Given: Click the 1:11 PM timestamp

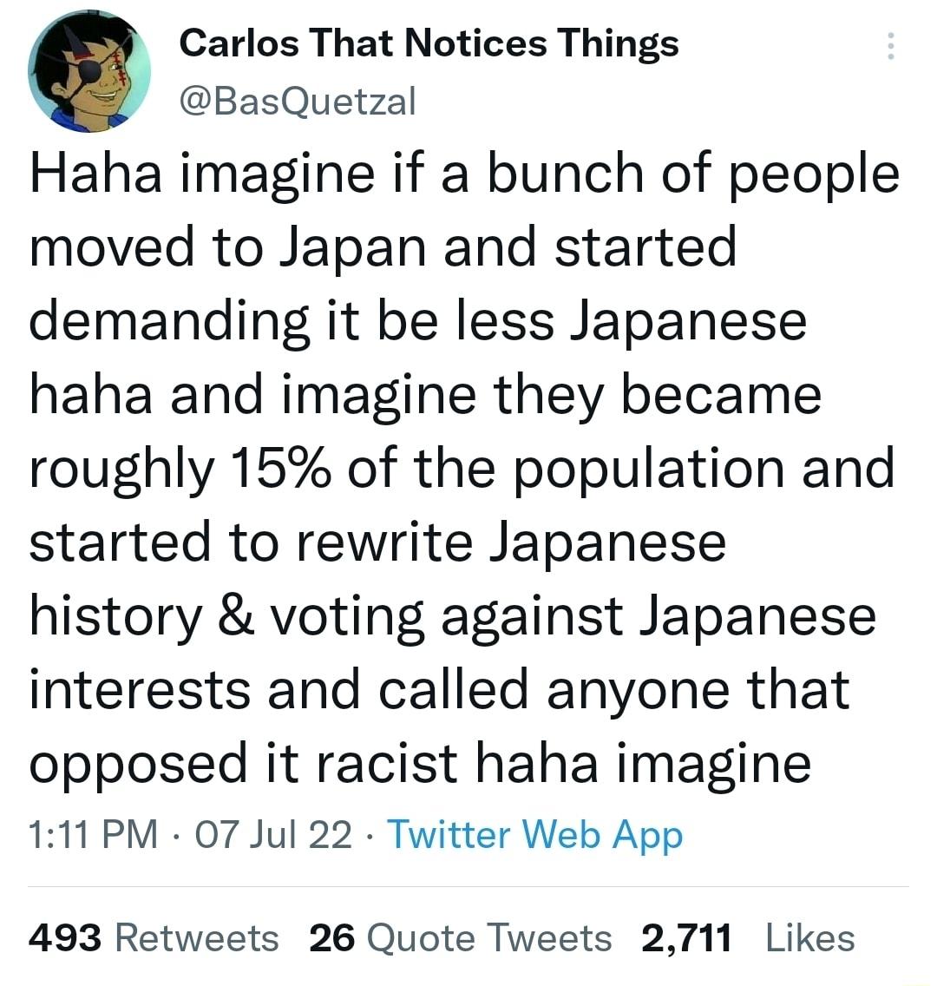Looking at the screenshot, I should click(x=89, y=835).
